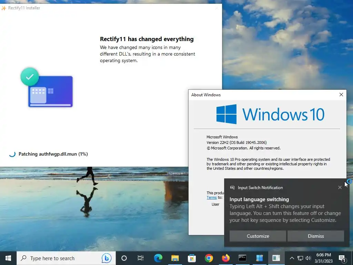Open volume control tray icon
Image resolution: width=353 pixels, height=265 pixels.
point(308,258)
